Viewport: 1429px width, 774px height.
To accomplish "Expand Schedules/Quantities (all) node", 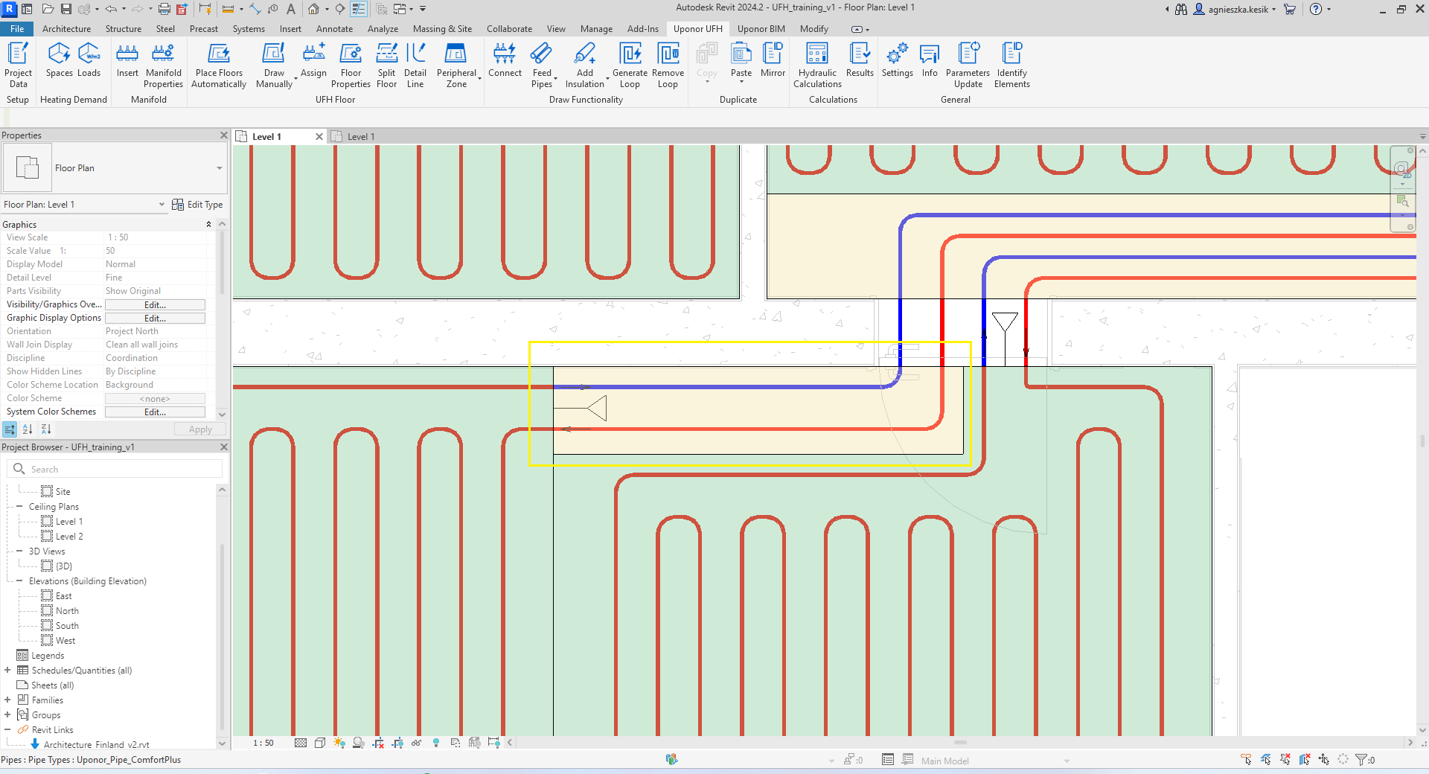I will pos(7,671).
